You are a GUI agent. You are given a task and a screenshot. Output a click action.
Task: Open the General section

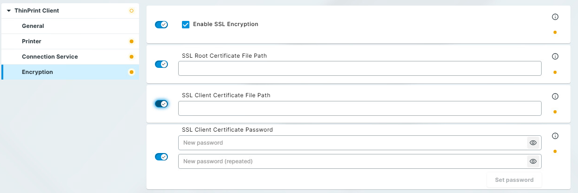coord(70,26)
